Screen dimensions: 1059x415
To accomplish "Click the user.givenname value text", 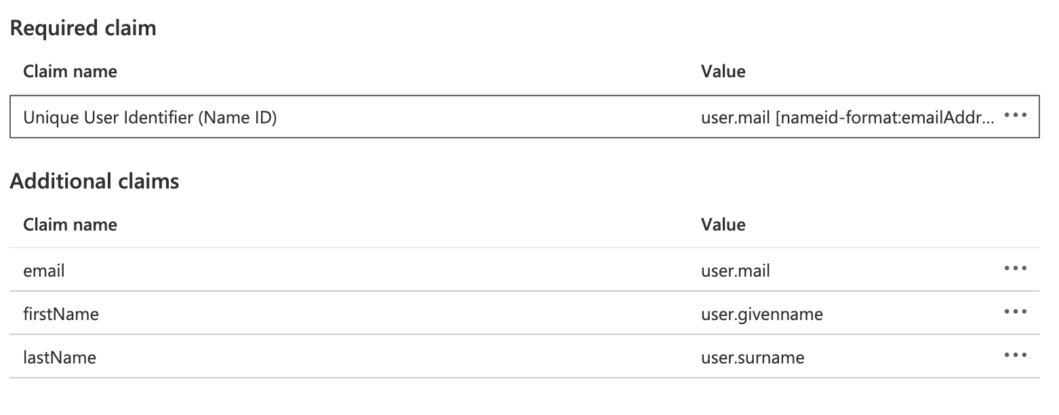I will (761, 313).
